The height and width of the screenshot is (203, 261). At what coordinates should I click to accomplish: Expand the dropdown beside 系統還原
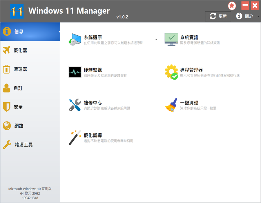[156, 39]
